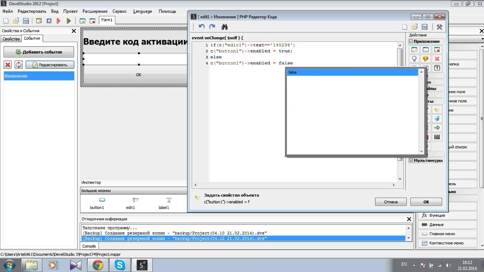Click the code editor horizontal scrollbar

(295, 185)
